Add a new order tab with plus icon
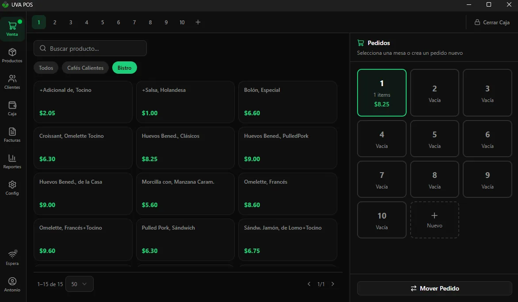This screenshot has width=518, height=302. (x=198, y=22)
